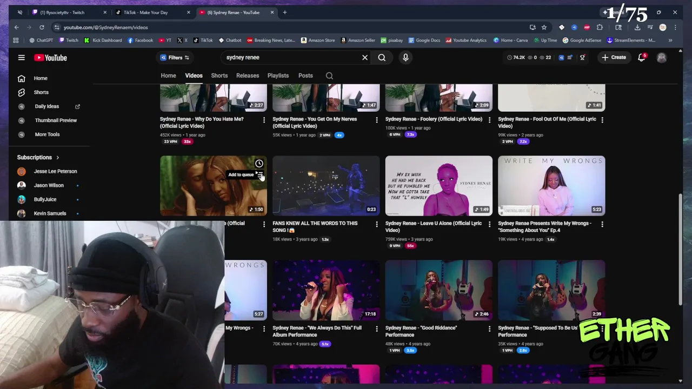
Task: Open Amazon Store bookmark
Action: coord(318,40)
